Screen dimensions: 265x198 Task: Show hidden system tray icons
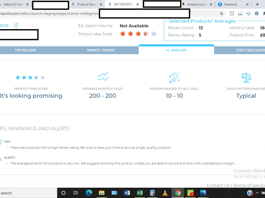tap(257, 193)
